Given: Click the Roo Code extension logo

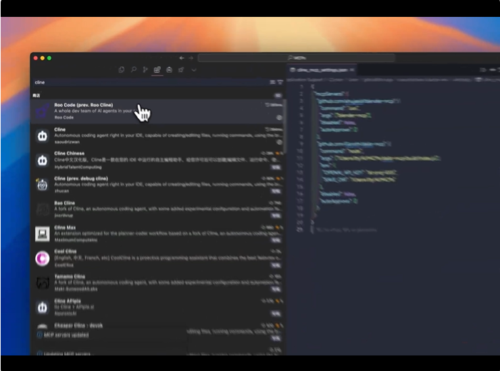Looking at the screenshot, I should click(x=43, y=111).
